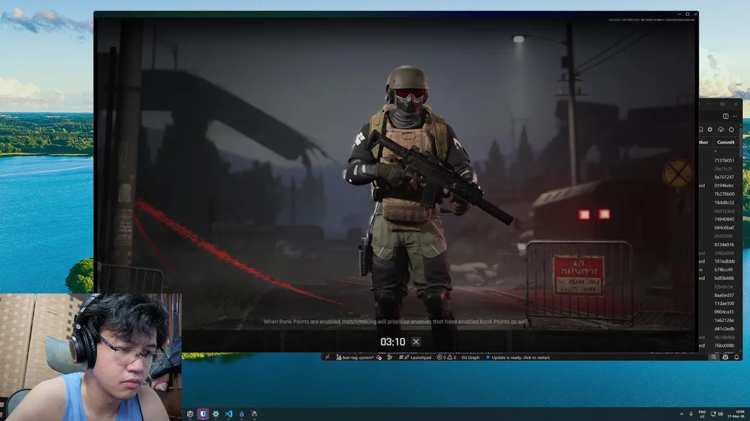Viewport: 750px width, 421px height.
Task: Select commit 74940840 in Git Graph
Action: 724,219
